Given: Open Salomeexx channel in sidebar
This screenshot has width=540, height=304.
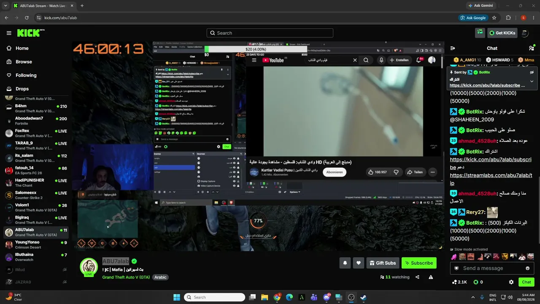Looking at the screenshot, I should click(35, 195).
